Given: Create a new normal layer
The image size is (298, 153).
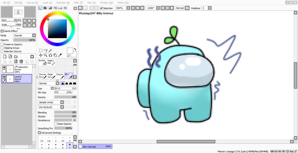Looking at the screenshot, I should [x=5, y=57].
